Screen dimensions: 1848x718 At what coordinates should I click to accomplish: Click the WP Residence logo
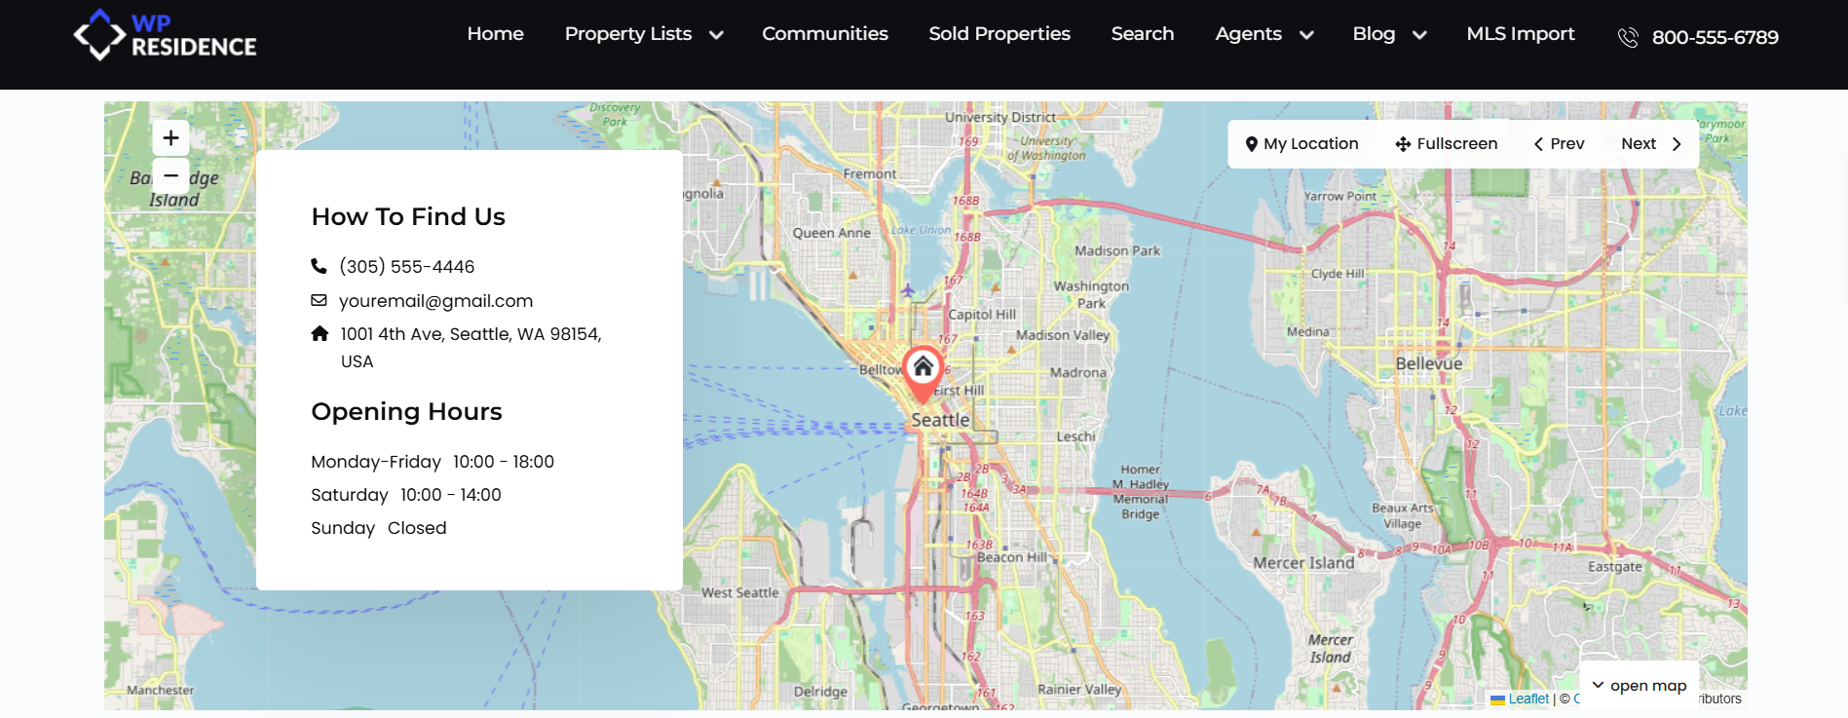(166, 35)
